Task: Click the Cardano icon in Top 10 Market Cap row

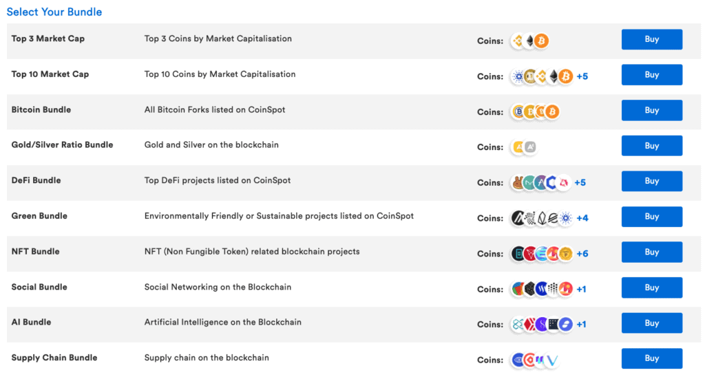Action: [x=518, y=76]
